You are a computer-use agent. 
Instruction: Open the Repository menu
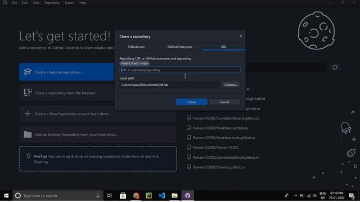[x=52, y=3]
